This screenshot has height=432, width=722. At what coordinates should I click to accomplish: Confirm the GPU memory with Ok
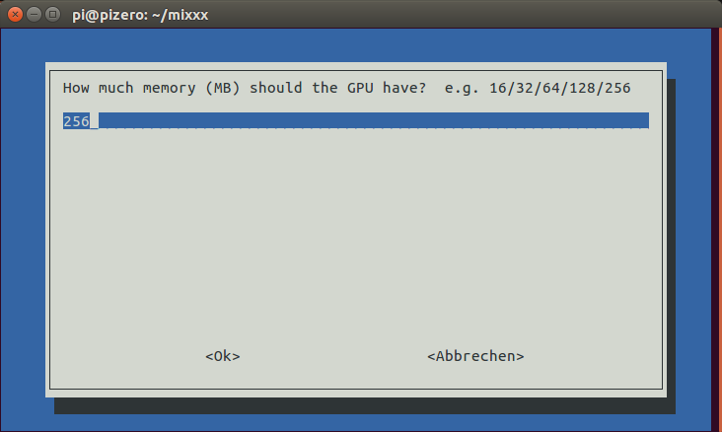pos(223,356)
